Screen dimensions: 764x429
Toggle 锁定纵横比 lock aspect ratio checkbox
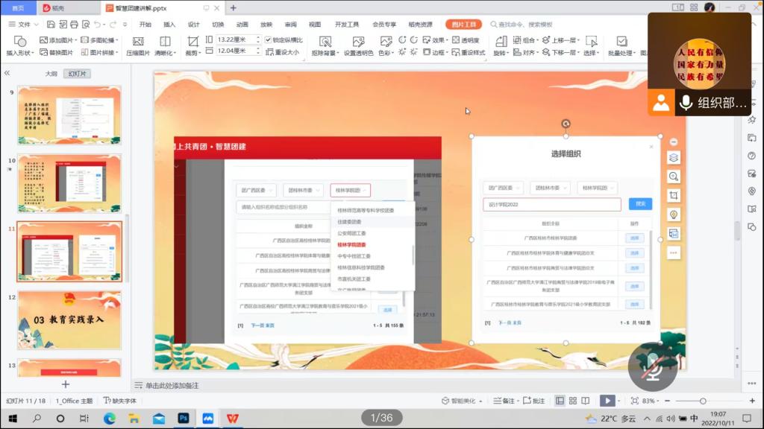click(269, 39)
